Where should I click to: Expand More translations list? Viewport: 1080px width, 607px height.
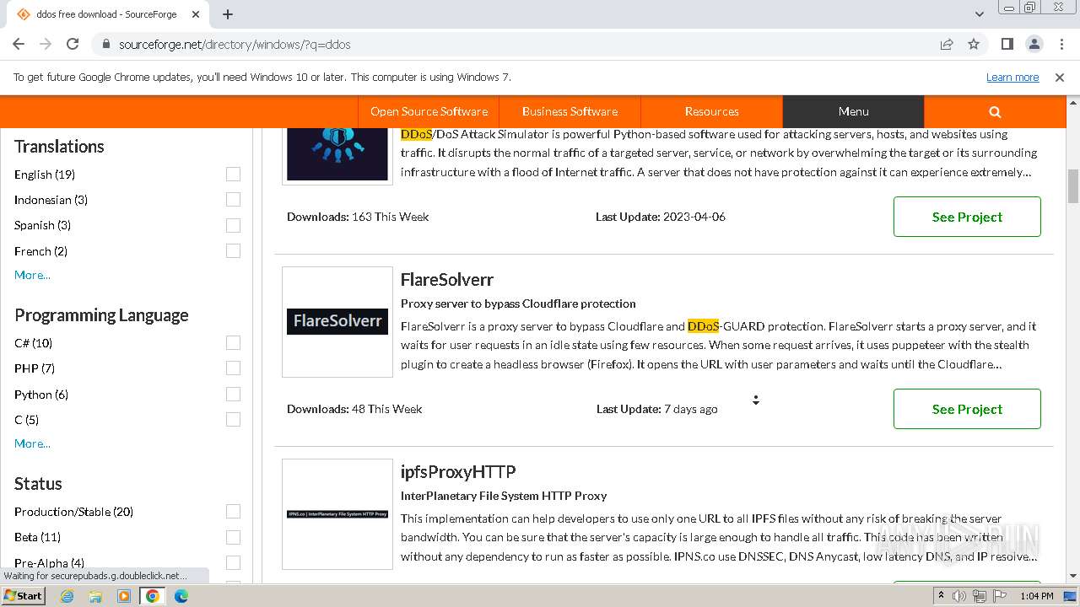tap(32, 275)
